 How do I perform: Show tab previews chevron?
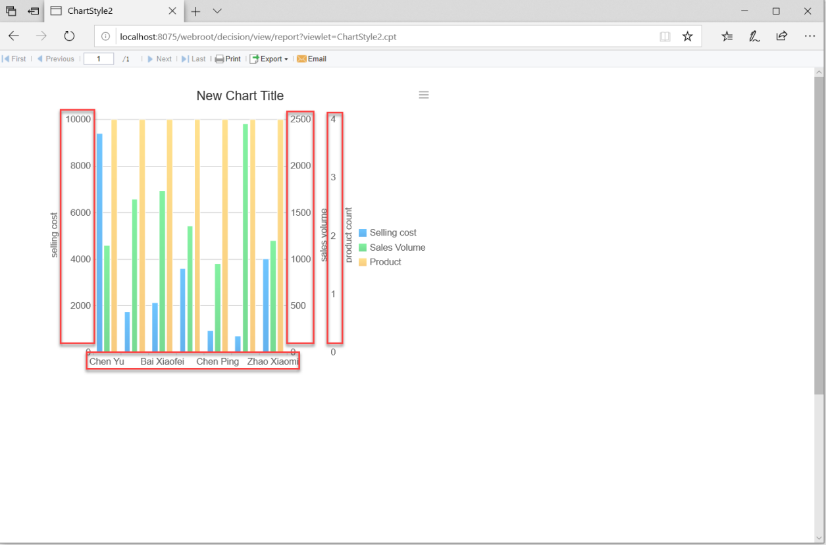218,11
